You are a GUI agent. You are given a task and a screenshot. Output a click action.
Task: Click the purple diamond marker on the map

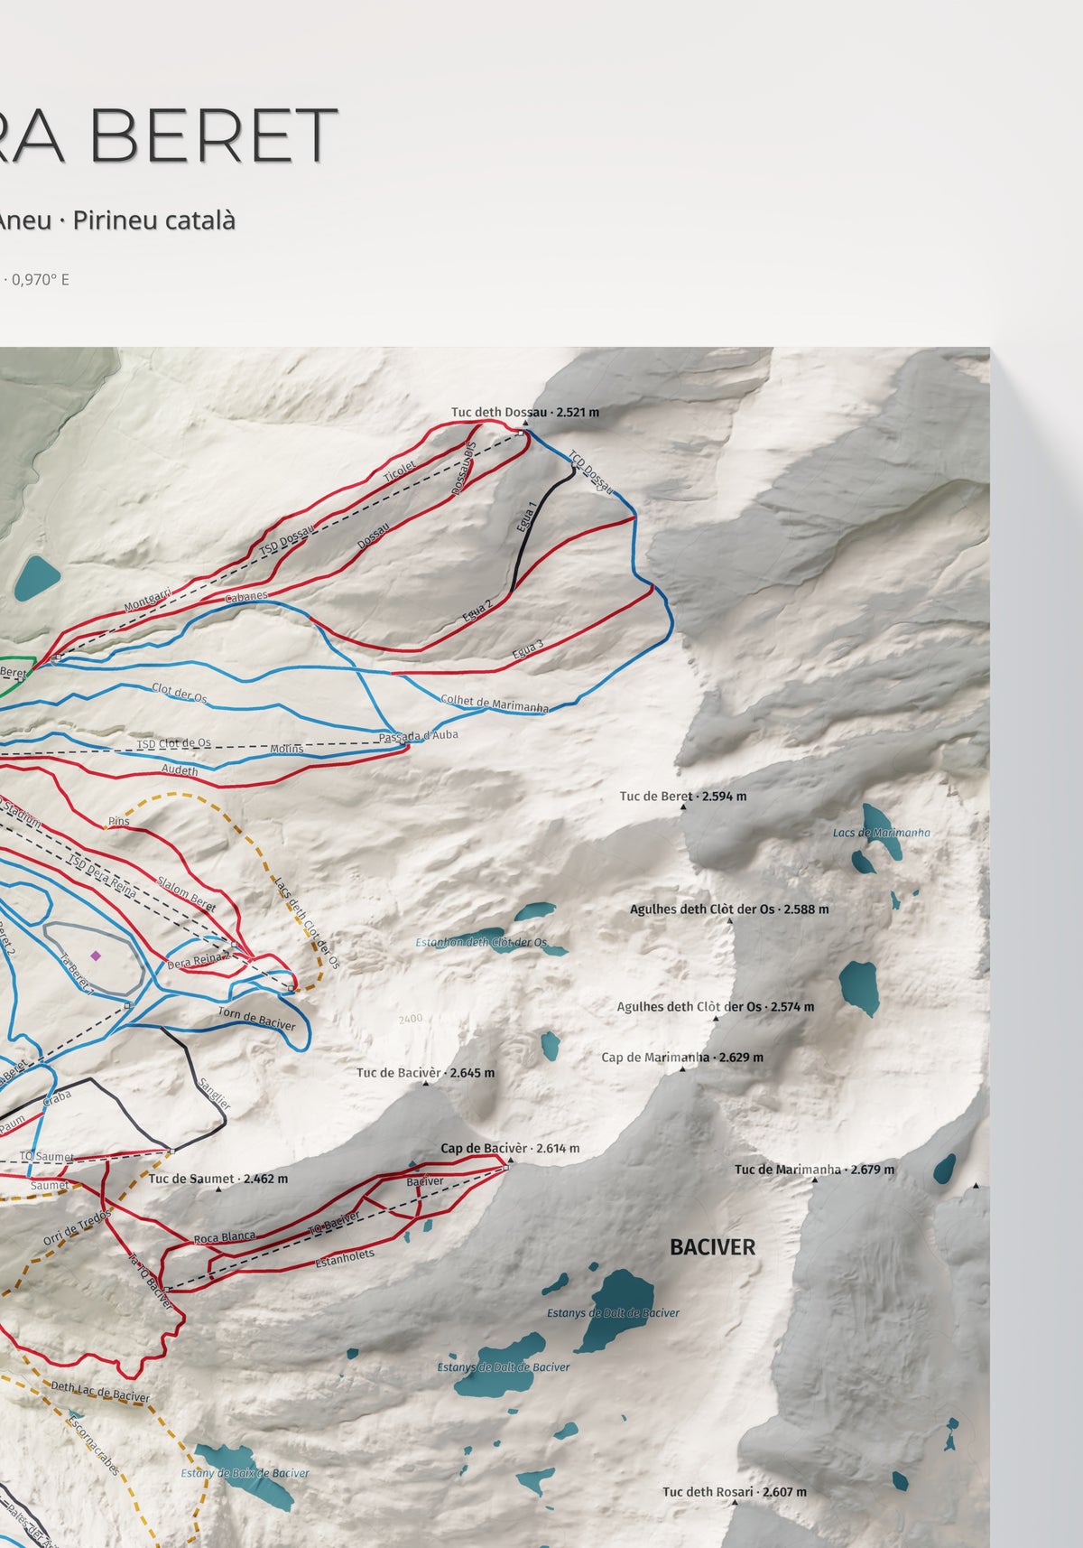96,955
